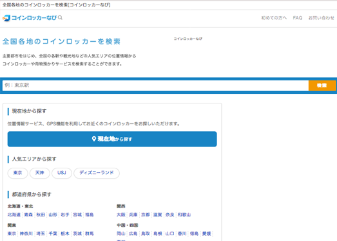Click the search field showing 例:東京駅
Viewport: 337px width, 241px height.
click(x=155, y=85)
